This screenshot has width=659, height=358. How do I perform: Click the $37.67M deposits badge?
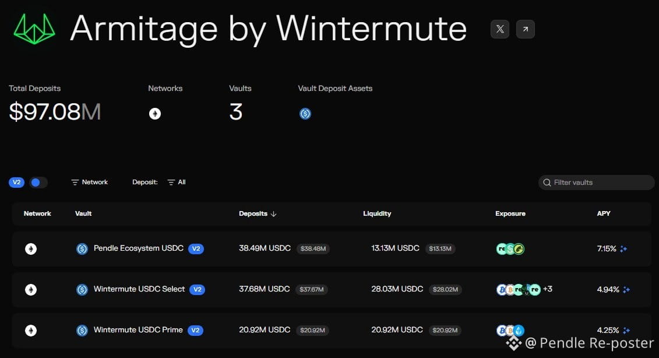tap(311, 289)
